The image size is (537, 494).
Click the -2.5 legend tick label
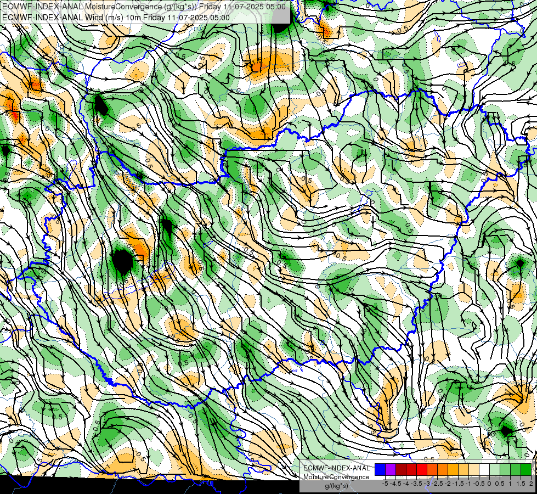[437, 484]
